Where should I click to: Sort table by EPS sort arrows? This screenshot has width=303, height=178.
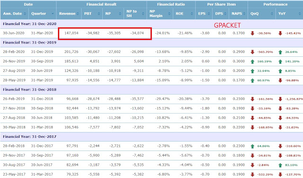click(209, 14)
